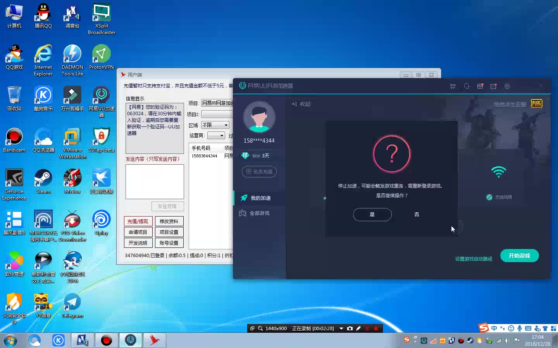This screenshot has height=348, width=558.
Task: Stop the Bandicam recording
Action: pyautogui.click(x=376, y=328)
